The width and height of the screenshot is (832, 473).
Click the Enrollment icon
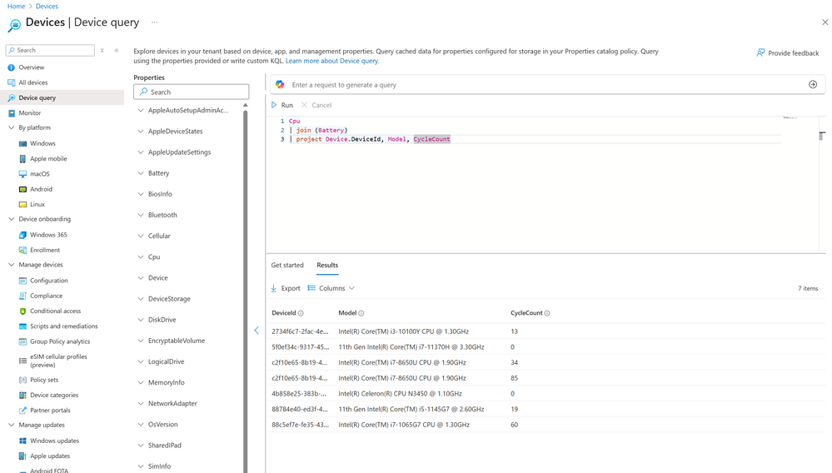[x=22, y=251]
